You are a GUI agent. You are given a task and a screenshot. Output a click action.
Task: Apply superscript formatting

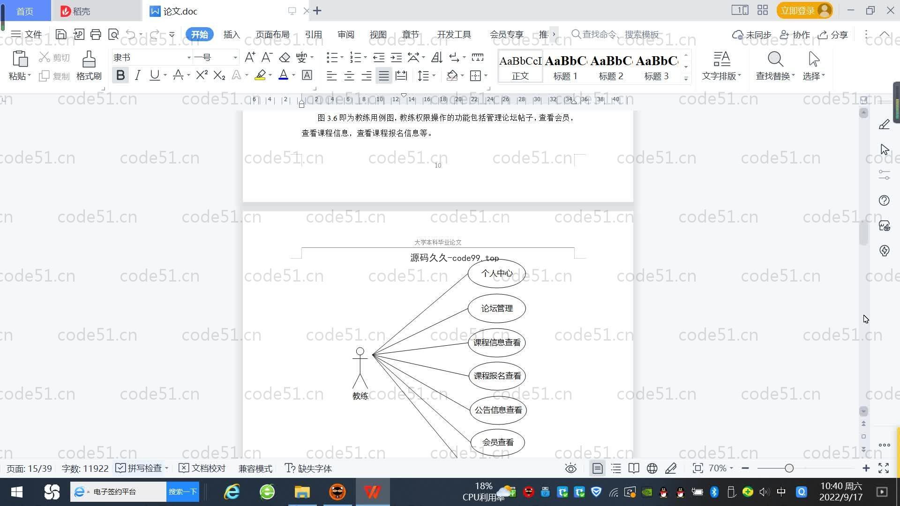pos(202,75)
